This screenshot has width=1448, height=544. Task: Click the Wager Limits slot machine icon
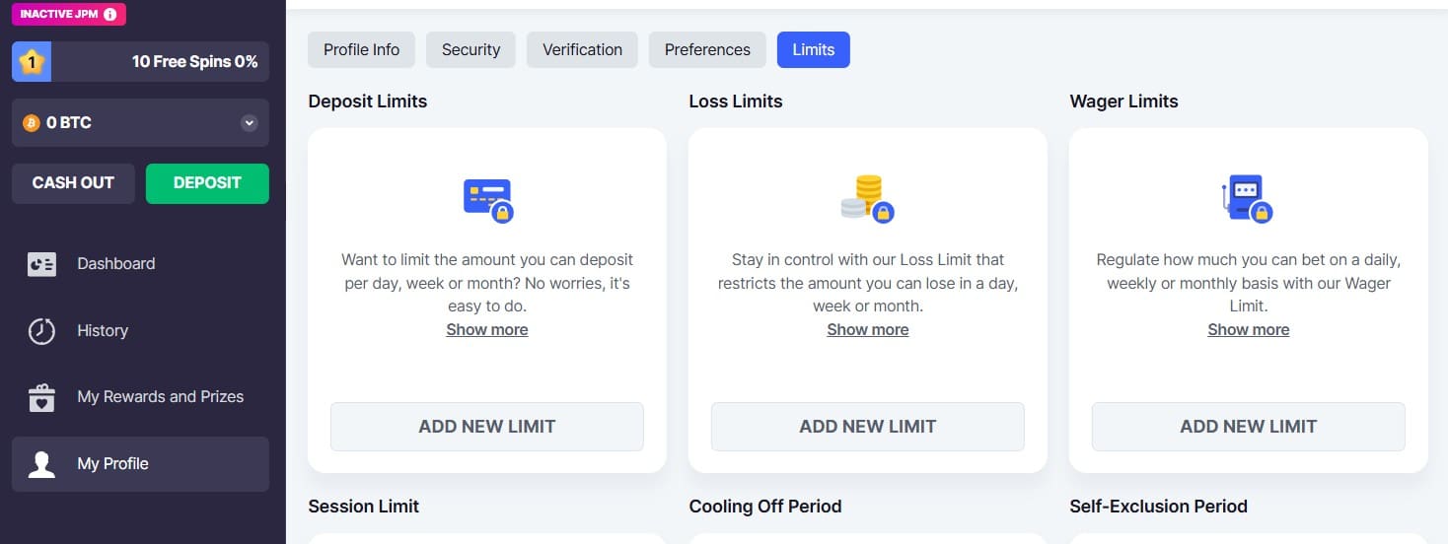point(1247,199)
